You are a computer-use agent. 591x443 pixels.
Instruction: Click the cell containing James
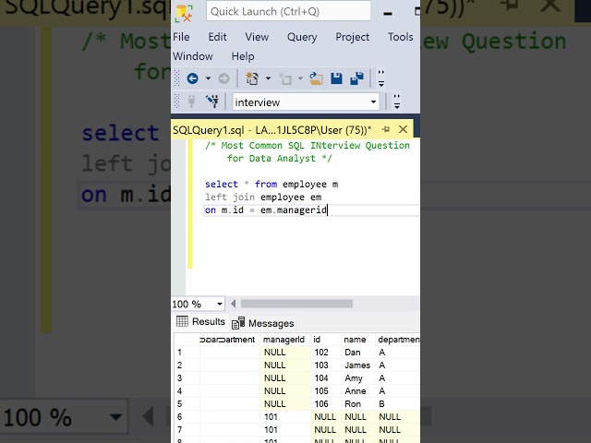coord(357,365)
